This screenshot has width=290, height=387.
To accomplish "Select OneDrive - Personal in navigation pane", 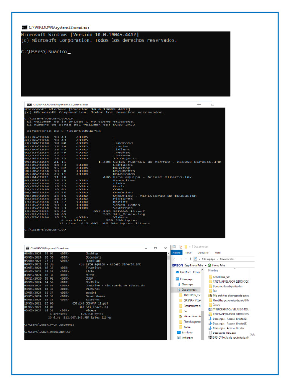I will click(188, 272).
